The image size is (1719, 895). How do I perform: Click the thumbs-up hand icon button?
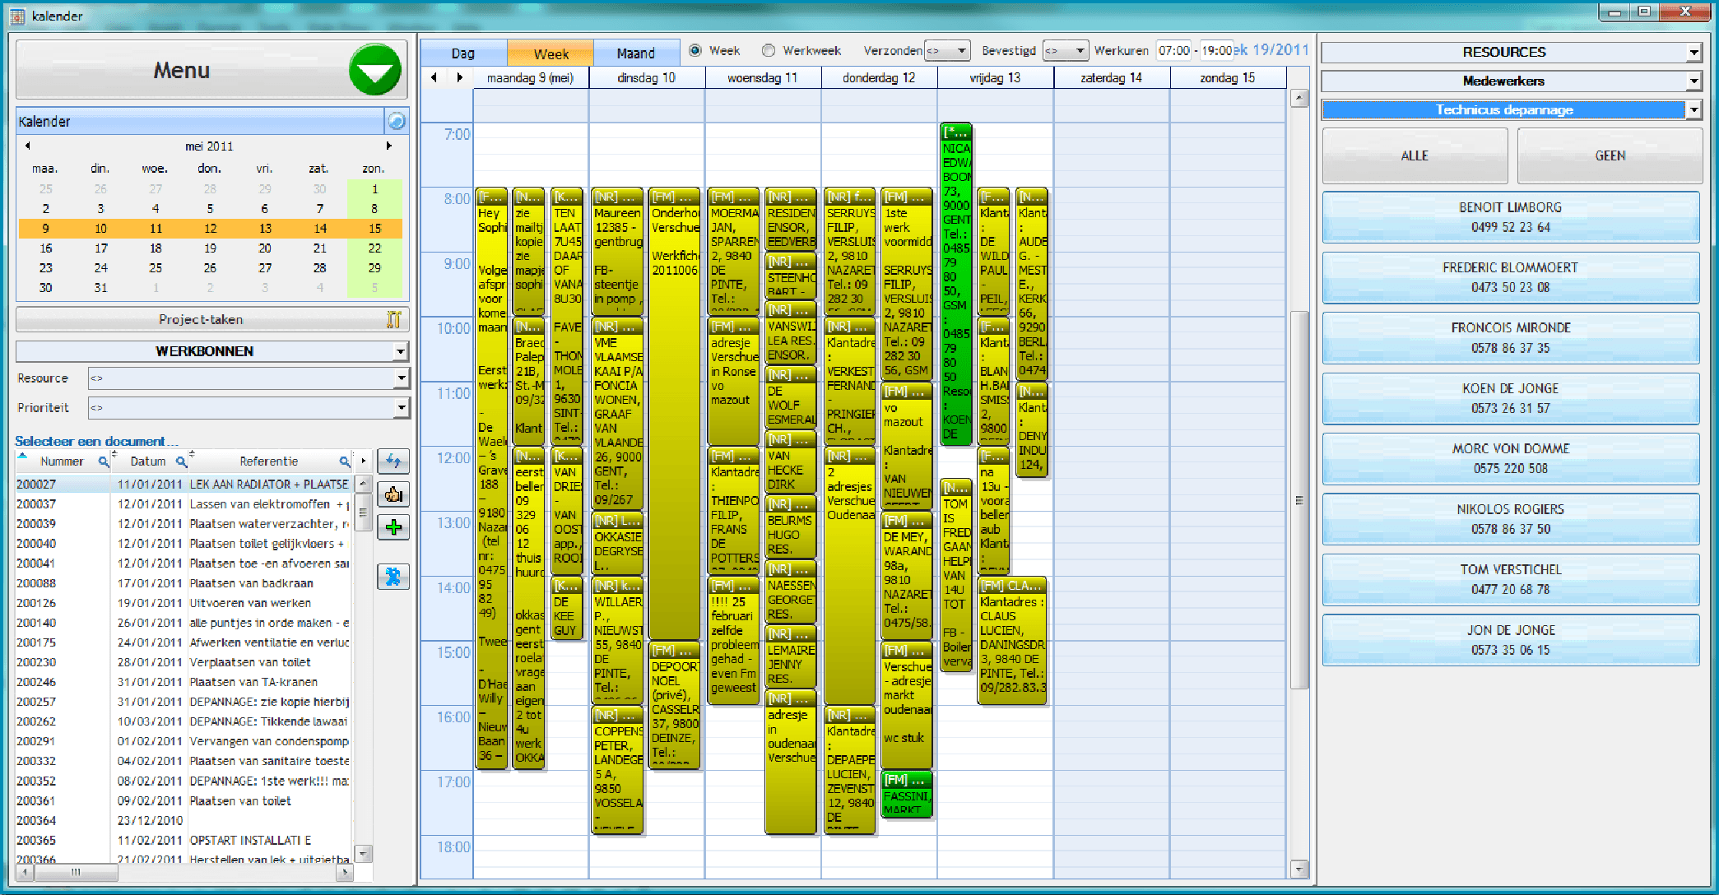tap(393, 494)
